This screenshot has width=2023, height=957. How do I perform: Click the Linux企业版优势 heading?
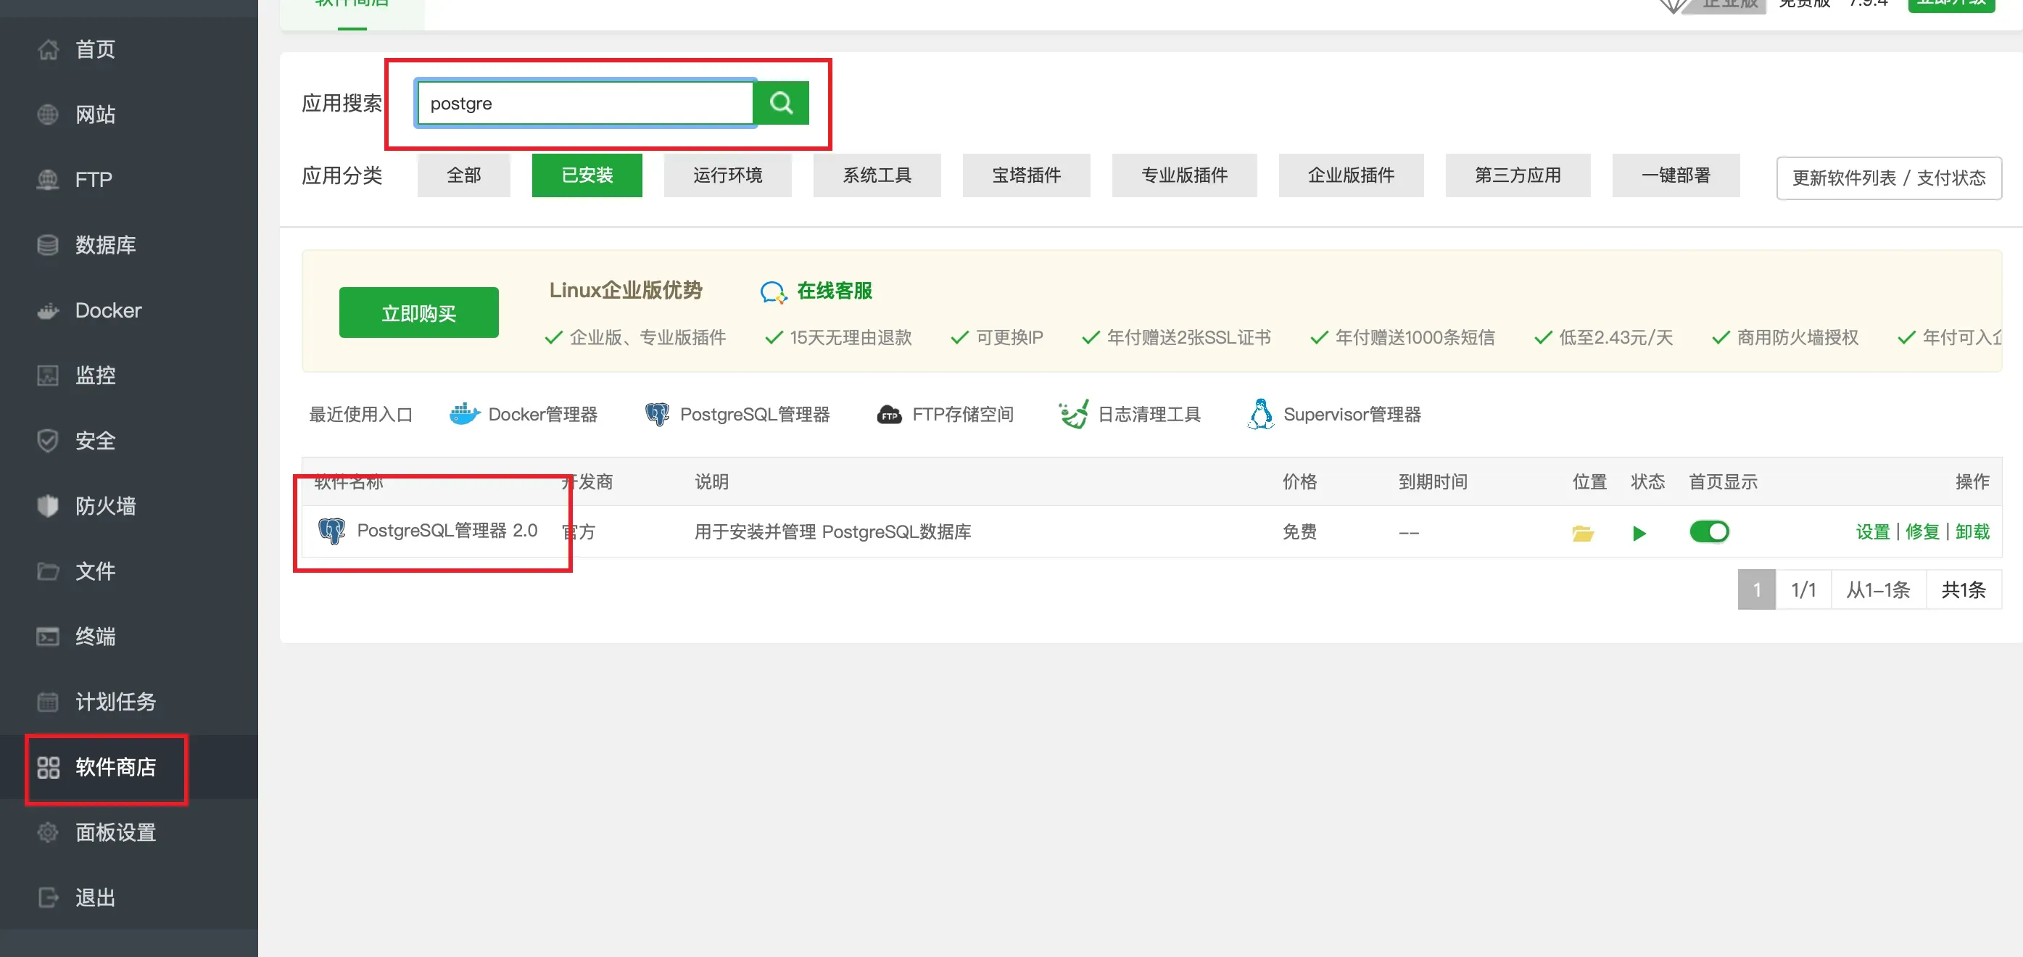(x=625, y=290)
